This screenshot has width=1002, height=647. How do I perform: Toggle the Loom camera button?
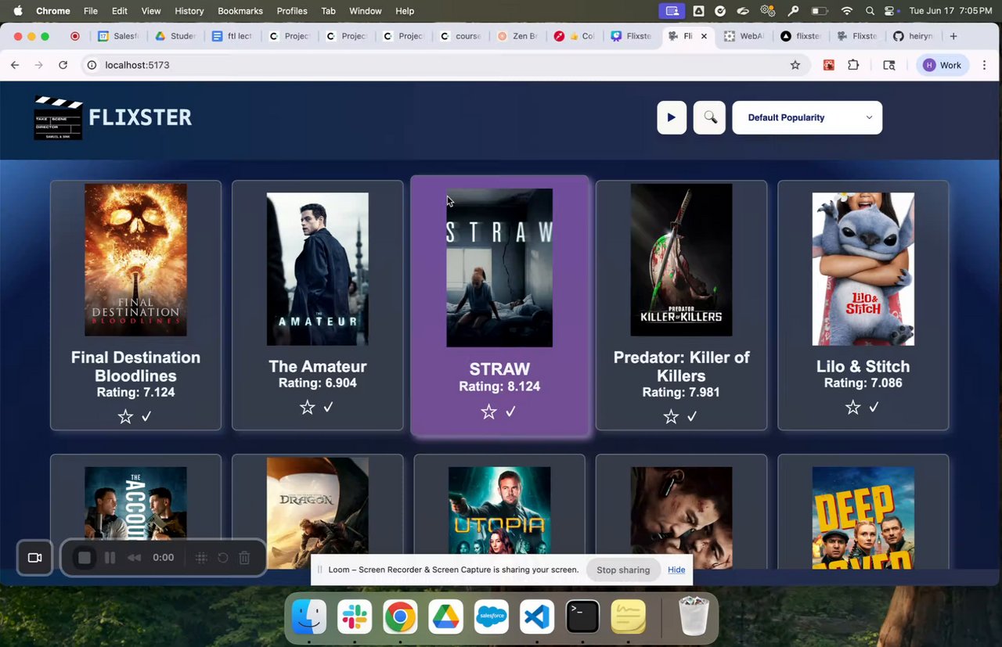(x=34, y=558)
